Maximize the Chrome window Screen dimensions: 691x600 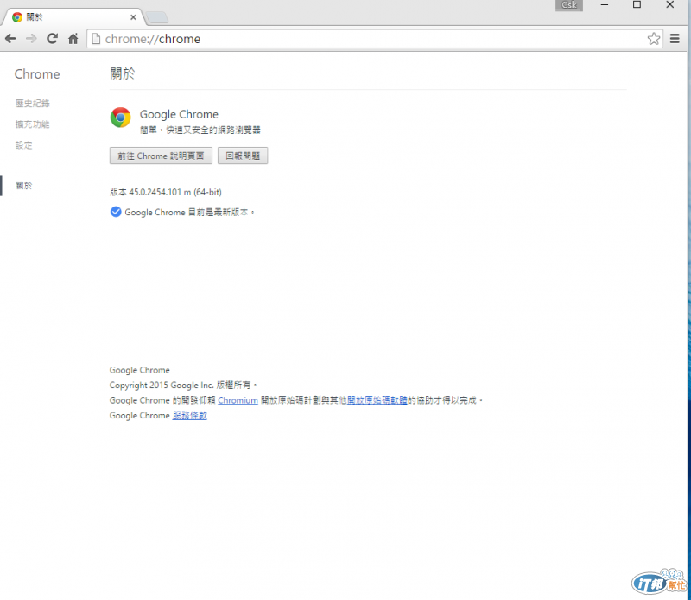coord(637,5)
